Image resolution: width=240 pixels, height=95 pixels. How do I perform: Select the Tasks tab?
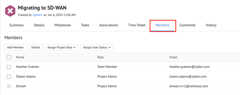[85, 25]
